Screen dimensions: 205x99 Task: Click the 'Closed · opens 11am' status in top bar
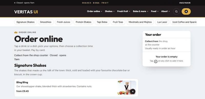click(24, 3)
